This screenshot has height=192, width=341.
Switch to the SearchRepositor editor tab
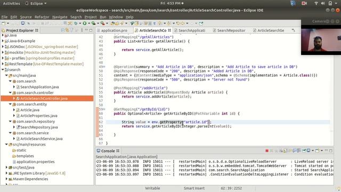click(229, 30)
